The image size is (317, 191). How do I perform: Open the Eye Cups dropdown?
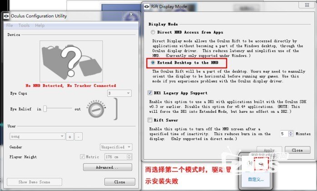click(119, 93)
